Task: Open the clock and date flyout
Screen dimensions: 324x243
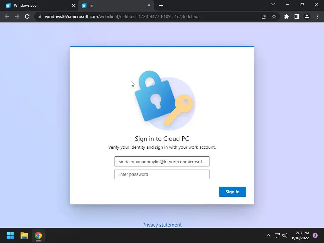Action: point(301,235)
